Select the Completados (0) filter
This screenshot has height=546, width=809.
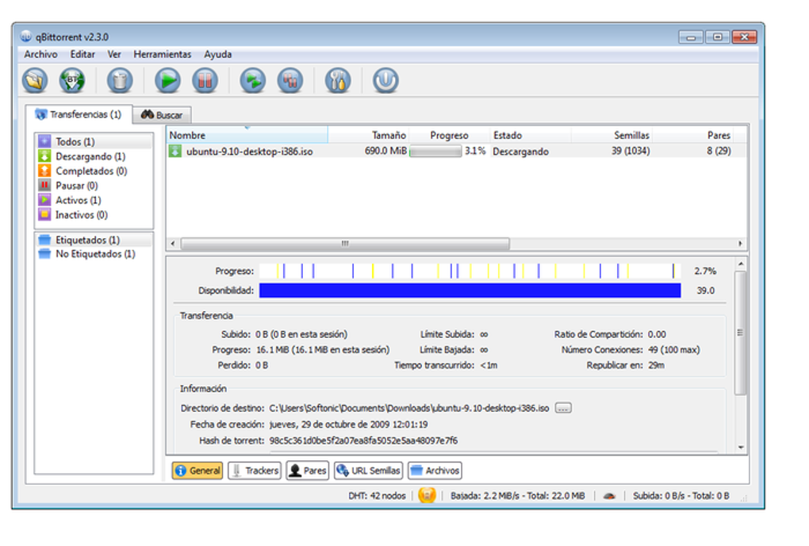tap(94, 171)
